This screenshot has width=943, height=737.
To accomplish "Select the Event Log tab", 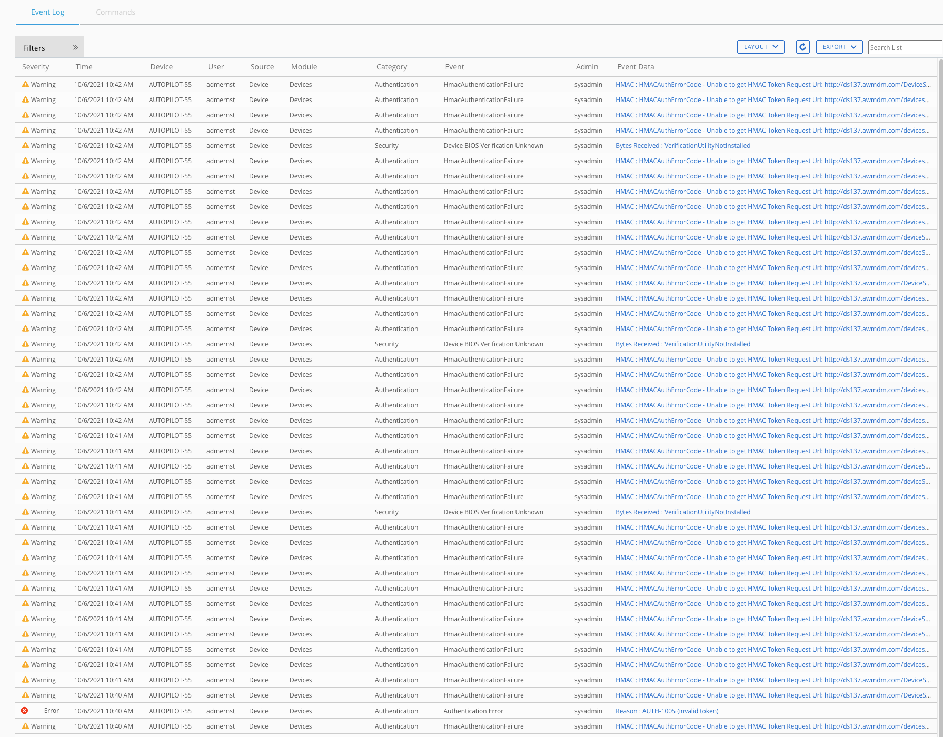I will click(47, 12).
